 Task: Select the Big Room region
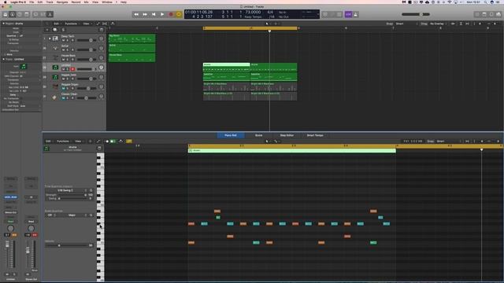click(132, 39)
